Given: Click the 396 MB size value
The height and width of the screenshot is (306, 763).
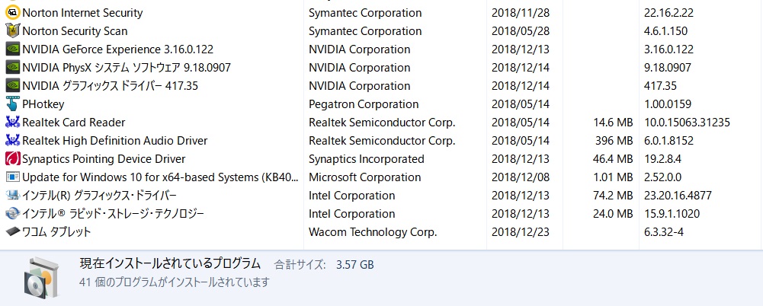Looking at the screenshot, I should coord(614,141).
